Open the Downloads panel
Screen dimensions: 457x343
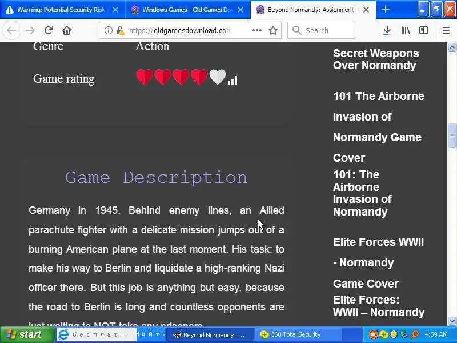coord(387,30)
